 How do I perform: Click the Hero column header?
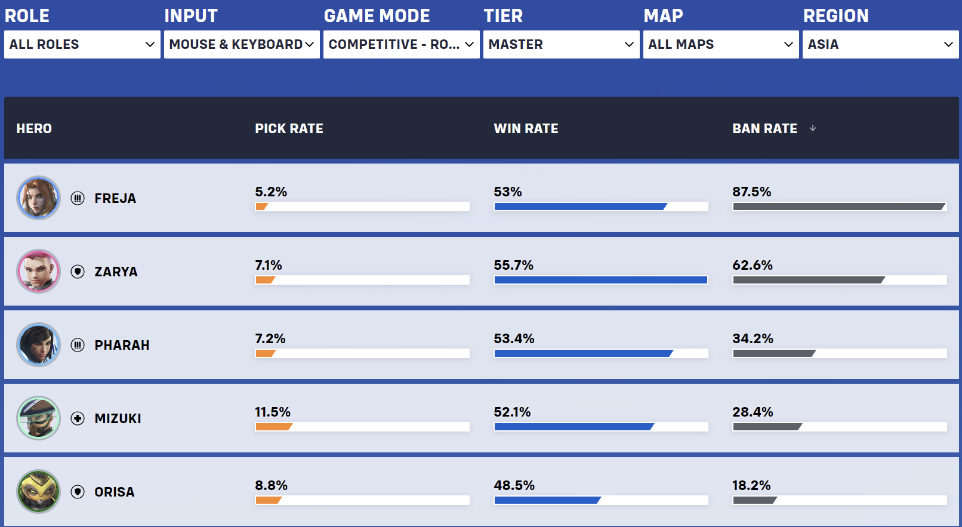point(34,129)
